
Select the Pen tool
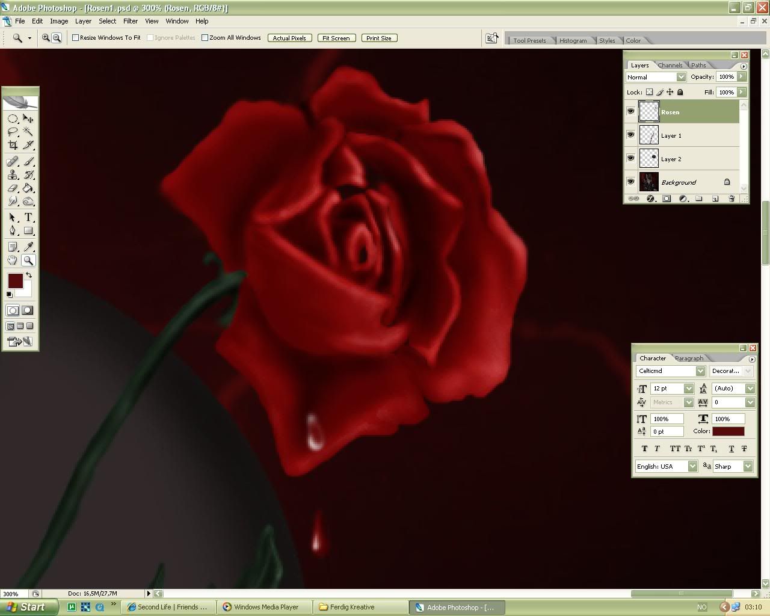(13, 231)
